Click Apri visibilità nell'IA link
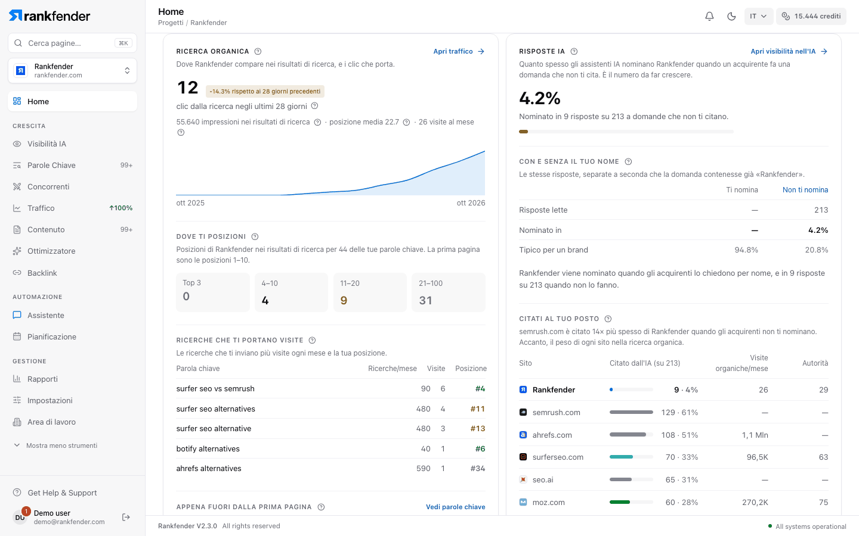 [789, 51]
